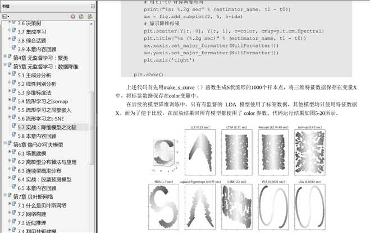Image resolution: width=370 pixels, height=233 pixels.
Task: Click the bookmark icon beside 5.1 主成分分析
Action: point(14,74)
